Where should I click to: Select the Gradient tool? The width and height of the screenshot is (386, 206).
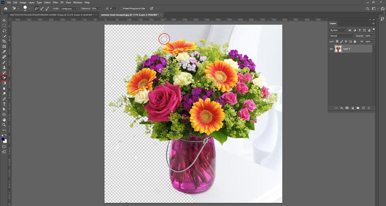4,83
